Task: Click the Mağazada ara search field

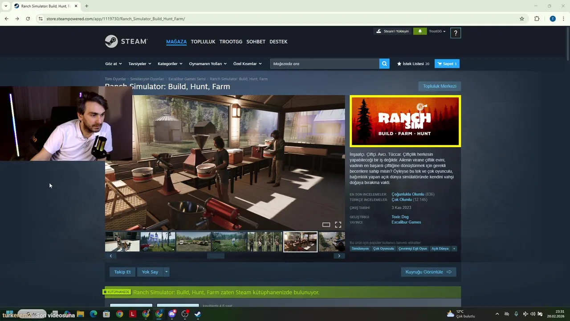Action: click(x=325, y=64)
